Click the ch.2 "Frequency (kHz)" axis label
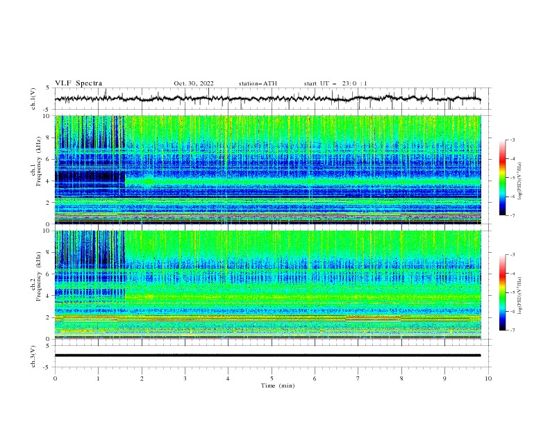The height and width of the screenshot is (425, 550). 38,276
